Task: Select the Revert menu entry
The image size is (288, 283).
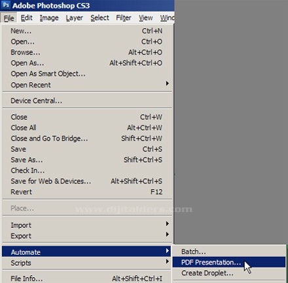Action: (x=87, y=192)
